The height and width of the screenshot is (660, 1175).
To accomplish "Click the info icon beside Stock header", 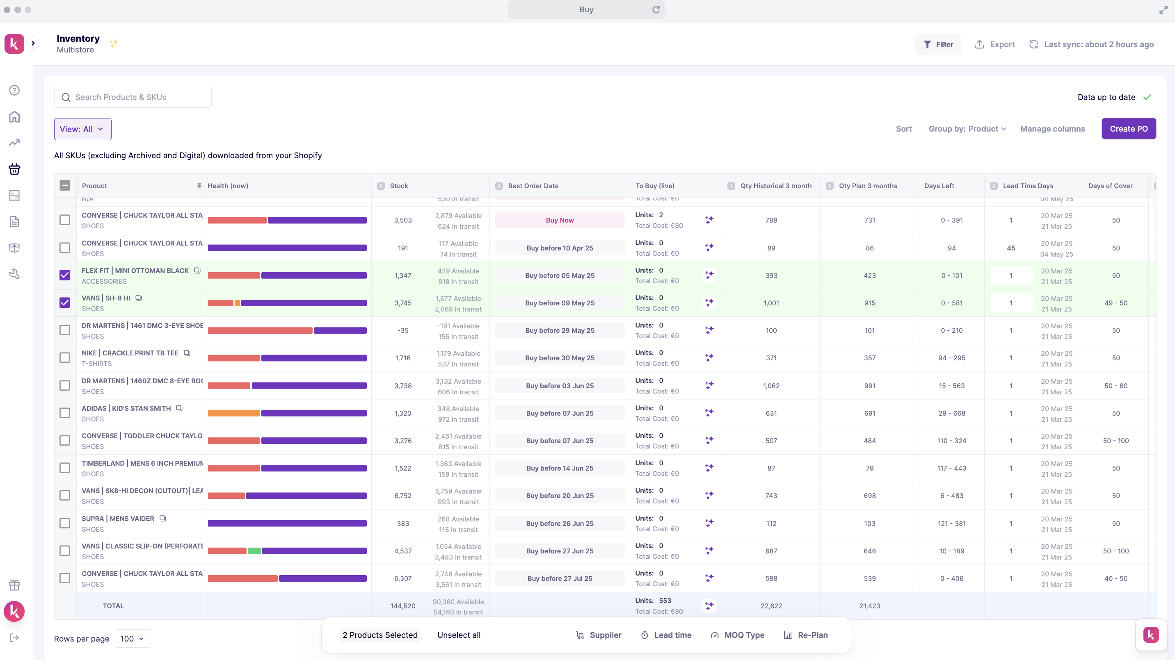I will 381,186.
